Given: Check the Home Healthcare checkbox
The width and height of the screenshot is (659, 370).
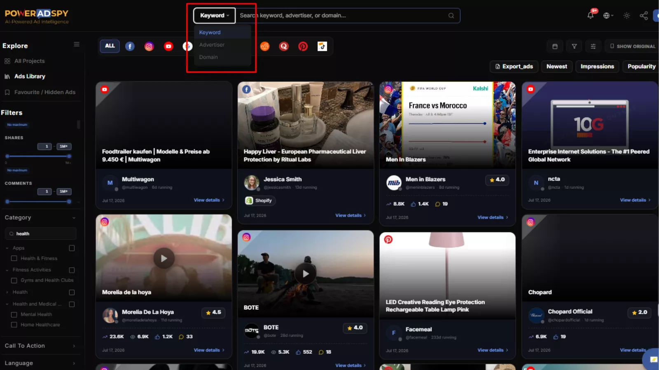Looking at the screenshot, I should click(14, 325).
